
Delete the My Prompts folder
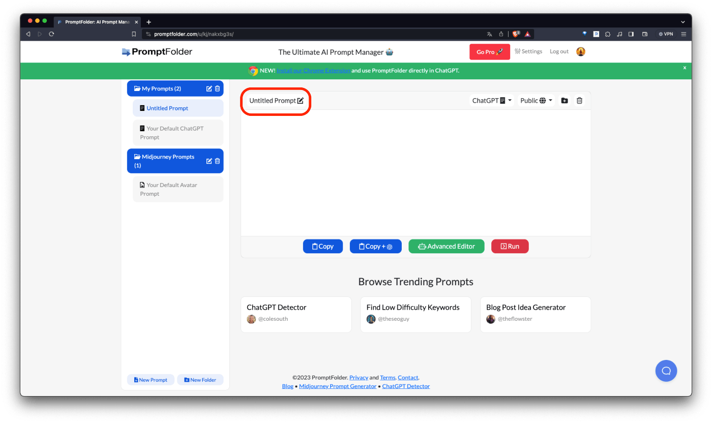pyautogui.click(x=217, y=88)
